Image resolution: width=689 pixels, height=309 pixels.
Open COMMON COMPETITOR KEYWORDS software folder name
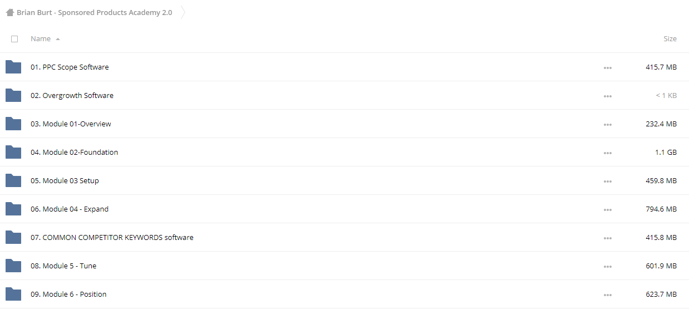pyautogui.click(x=112, y=238)
